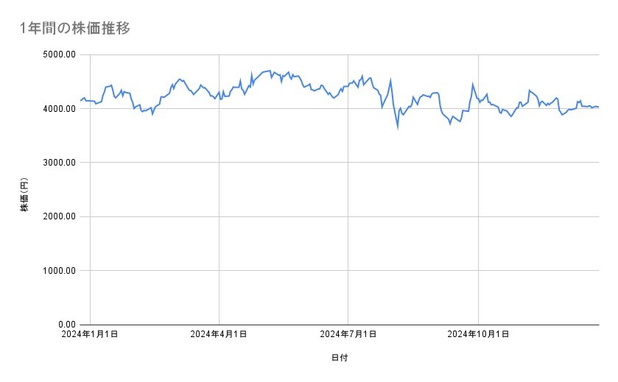Click the chart title 1年間の株価推移
The image size is (618, 382).
pos(76,29)
